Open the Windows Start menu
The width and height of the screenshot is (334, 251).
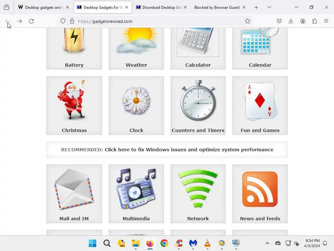click(92, 243)
